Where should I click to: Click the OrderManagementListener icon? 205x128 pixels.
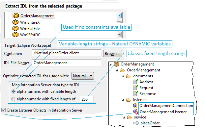coord(135,112)
